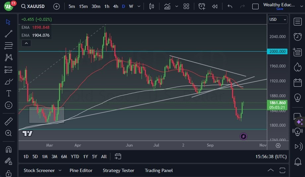Collapse the EMA indicator legend
The image size is (305, 177).
point(27,43)
